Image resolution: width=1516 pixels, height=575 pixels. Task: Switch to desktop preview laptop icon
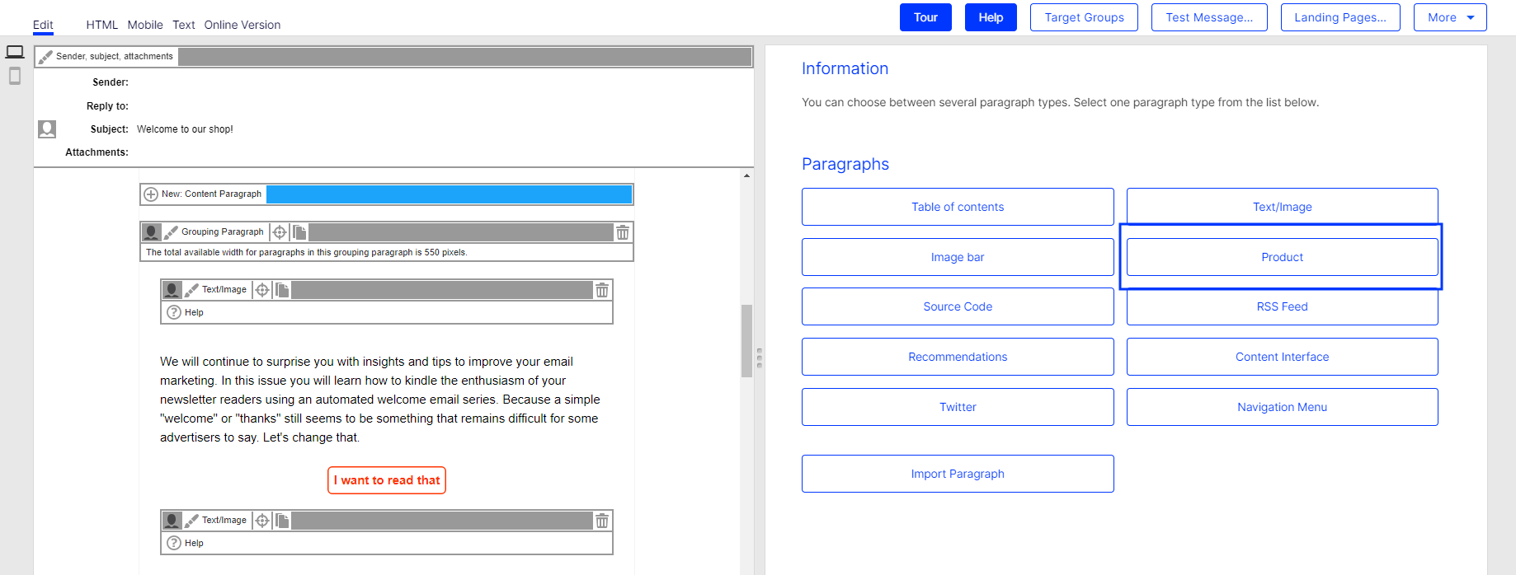coord(15,52)
